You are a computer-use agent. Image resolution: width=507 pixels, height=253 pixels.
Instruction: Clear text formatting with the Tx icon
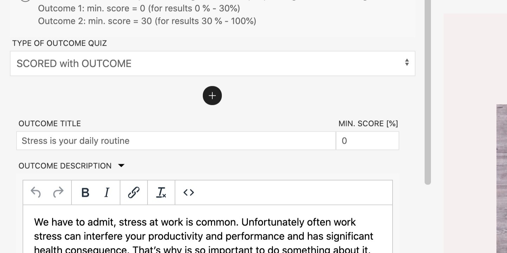tap(161, 192)
